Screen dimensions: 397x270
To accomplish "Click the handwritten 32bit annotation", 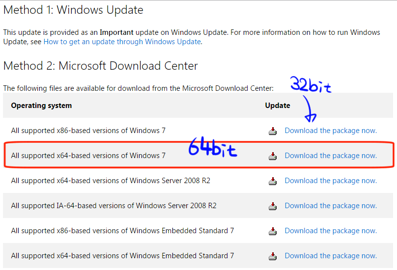I will tap(311, 84).
